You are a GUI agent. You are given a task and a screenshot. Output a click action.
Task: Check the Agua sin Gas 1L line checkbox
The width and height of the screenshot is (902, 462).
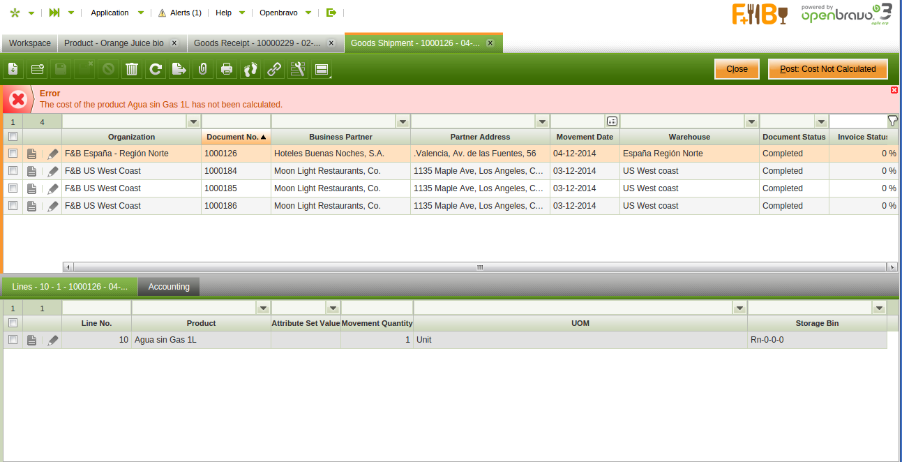13,340
